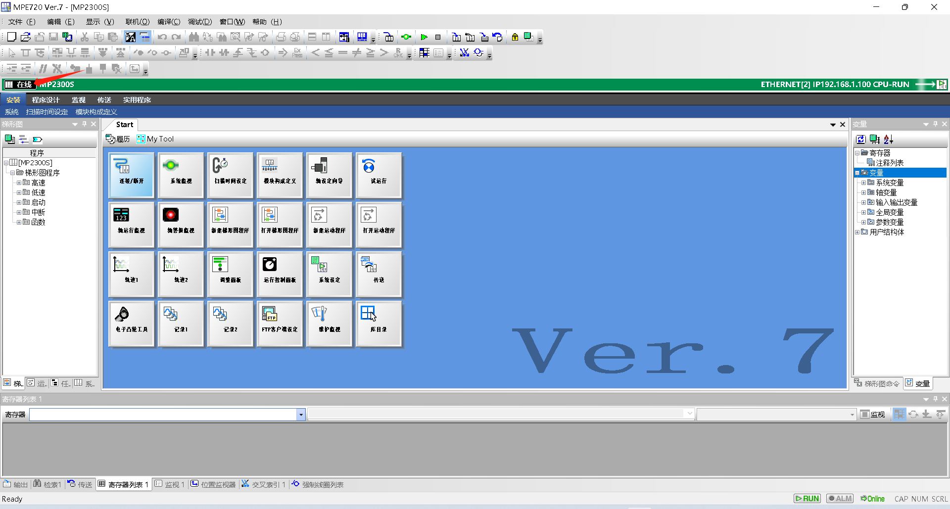Switch to 梯形图命令 bottom panel tab
This screenshot has width=950, height=509.
click(x=877, y=383)
